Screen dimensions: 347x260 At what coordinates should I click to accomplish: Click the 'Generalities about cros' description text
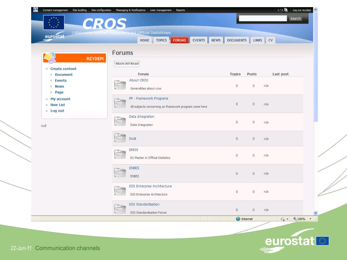coord(146,88)
